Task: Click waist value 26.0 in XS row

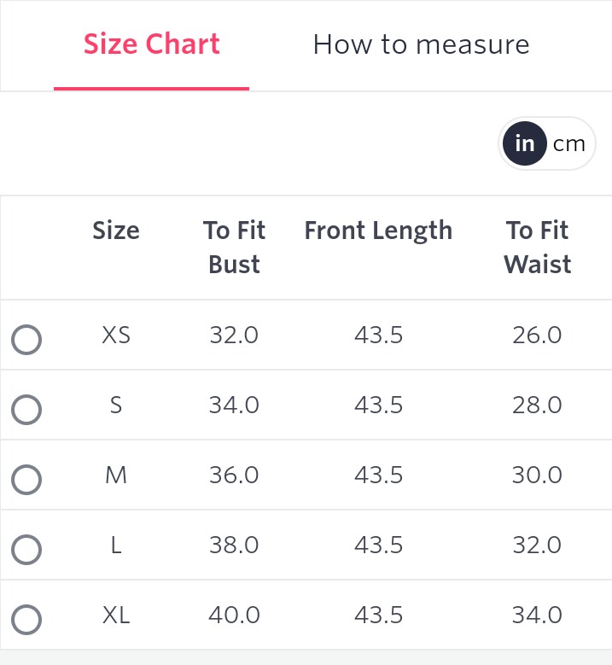Action: point(537,335)
